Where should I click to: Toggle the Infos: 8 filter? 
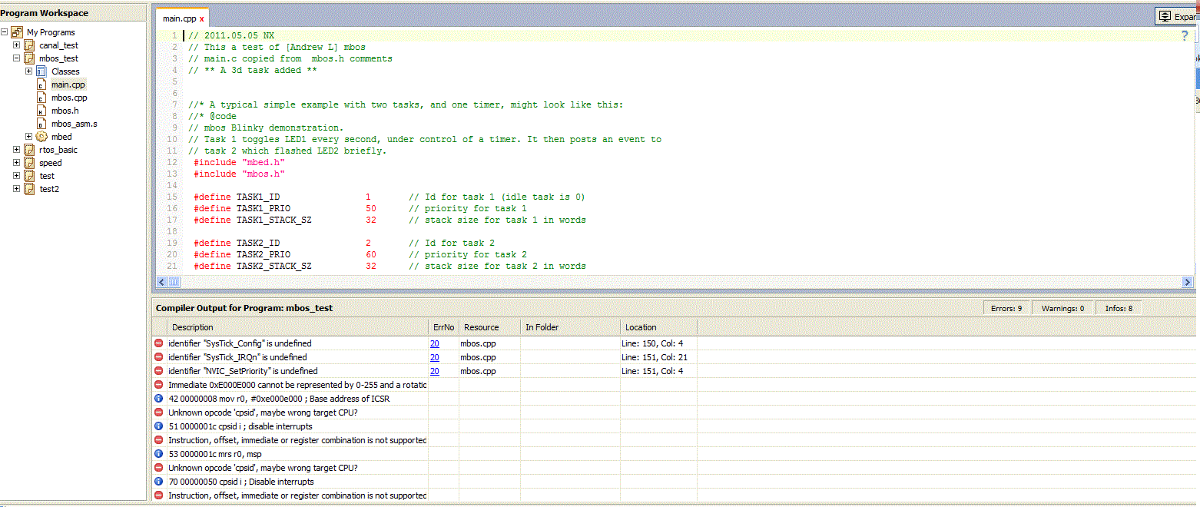coord(1118,308)
